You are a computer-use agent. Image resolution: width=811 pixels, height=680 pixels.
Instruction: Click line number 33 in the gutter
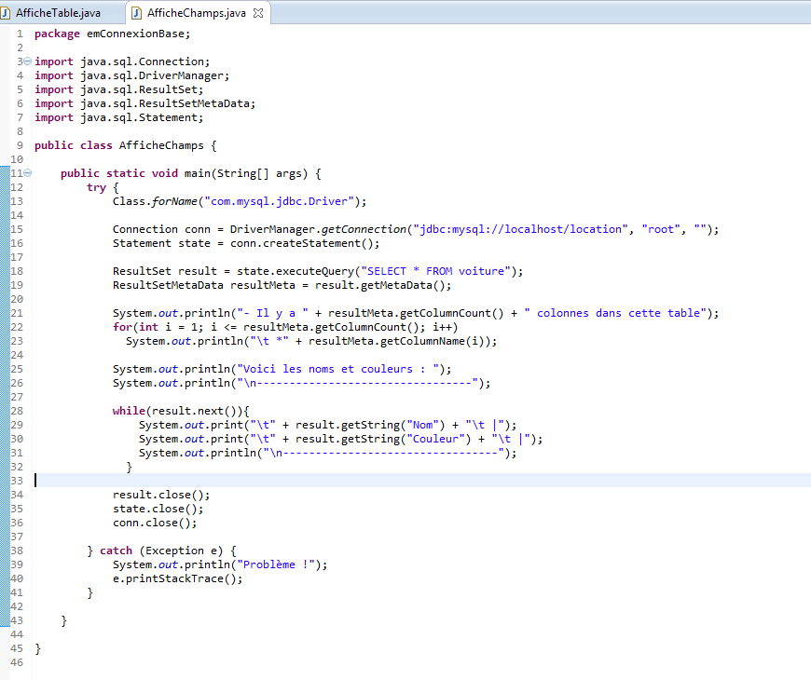pos(16,481)
